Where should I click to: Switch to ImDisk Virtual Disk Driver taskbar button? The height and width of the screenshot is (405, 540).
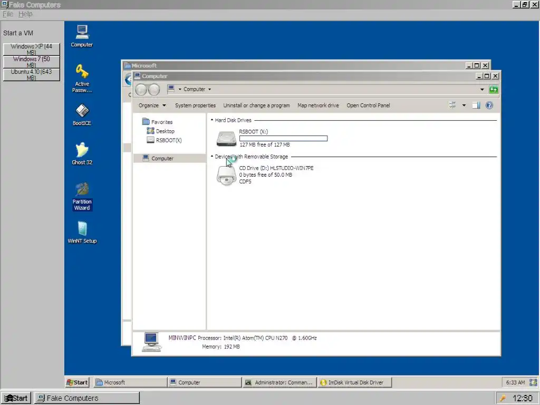coord(355,382)
